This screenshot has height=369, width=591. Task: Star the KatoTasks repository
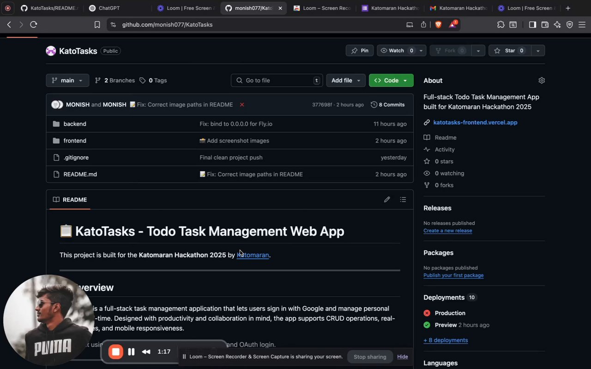(x=510, y=51)
